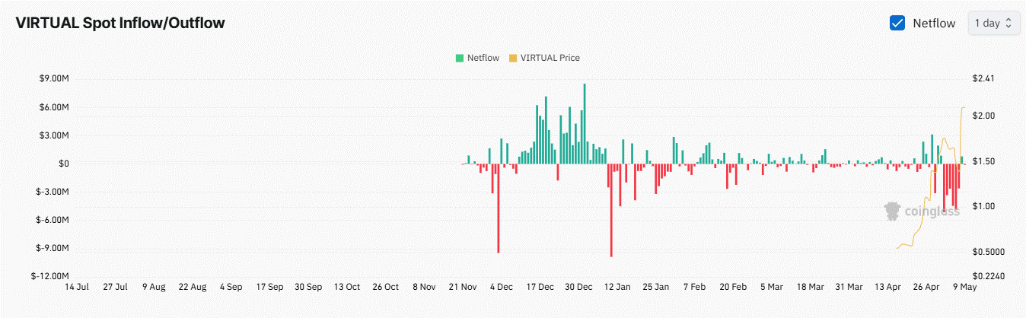Click the $9.00M left axis label
The image size is (1026, 318).
[54, 78]
